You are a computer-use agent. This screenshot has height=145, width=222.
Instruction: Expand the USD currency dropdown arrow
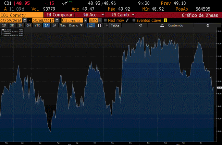[x=100, y=20]
